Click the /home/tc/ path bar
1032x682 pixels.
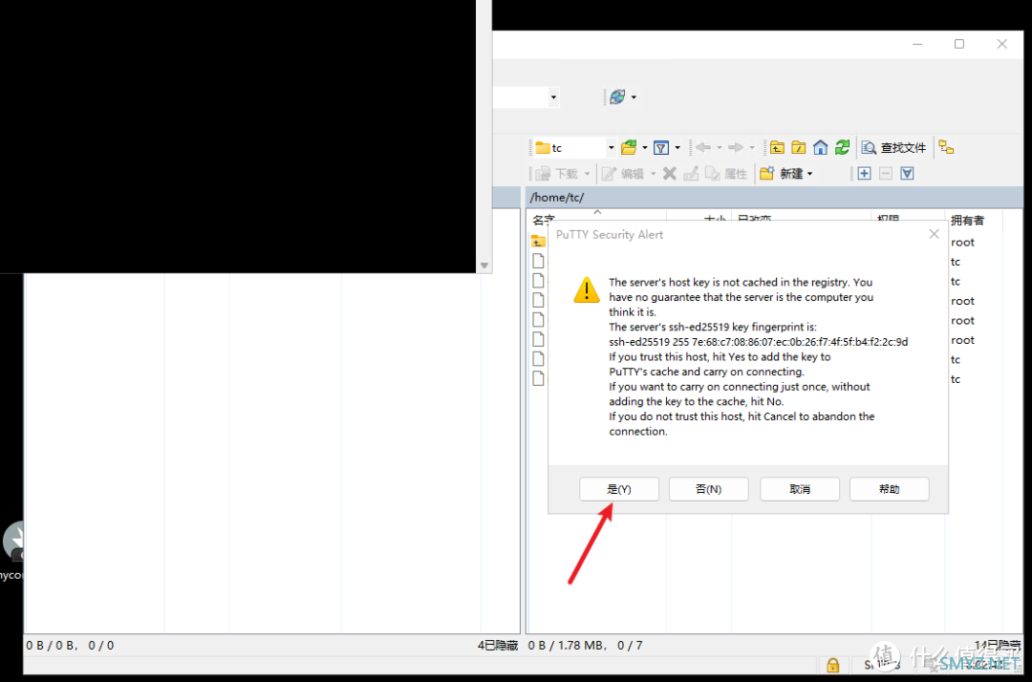click(x=774, y=198)
